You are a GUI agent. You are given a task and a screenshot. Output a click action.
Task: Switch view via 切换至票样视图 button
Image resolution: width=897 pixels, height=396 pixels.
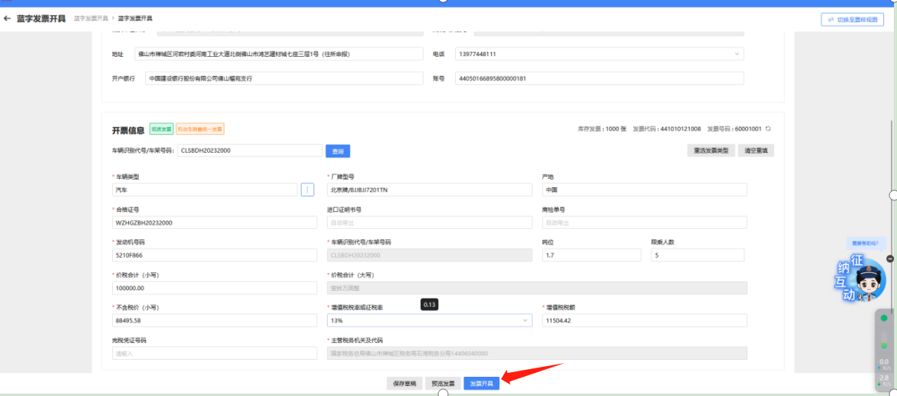[x=851, y=19]
